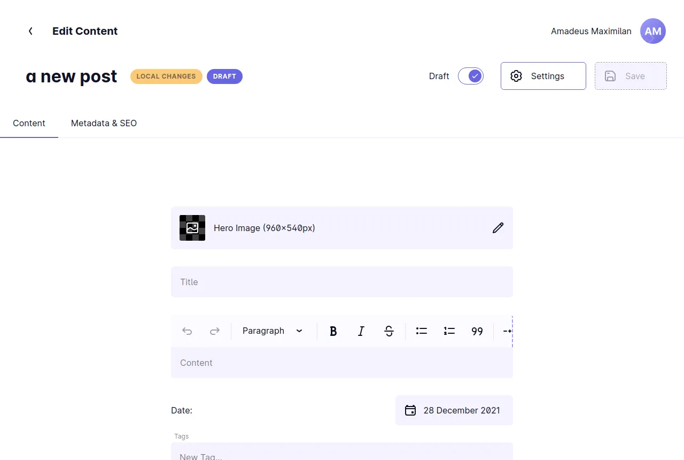Apply strikethrough formatting
Screen dimensions: 684x460
389,331
